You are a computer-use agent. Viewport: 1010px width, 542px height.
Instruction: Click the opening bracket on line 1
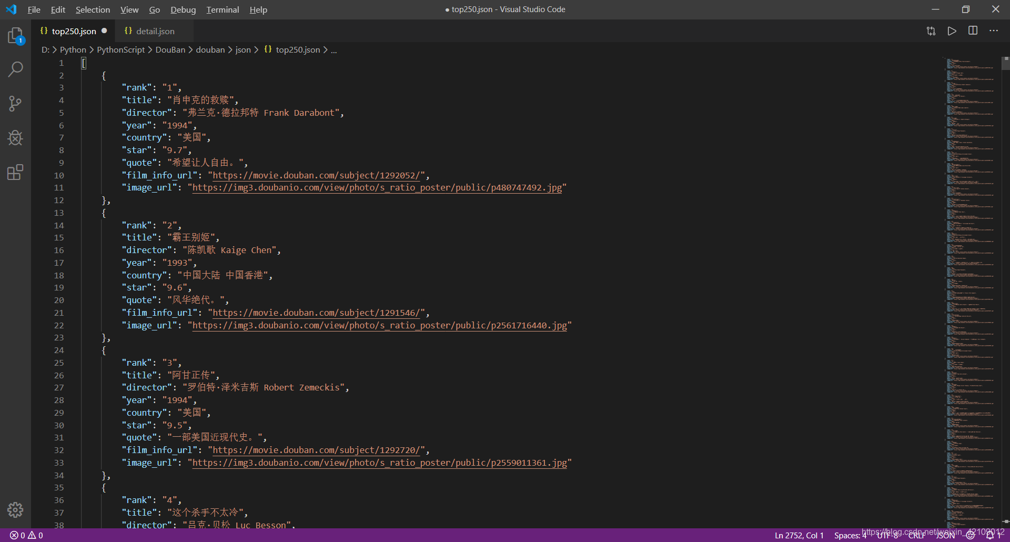[84, 63]
